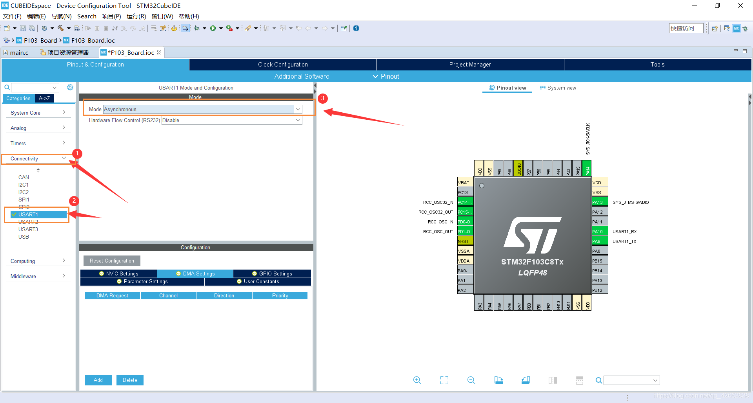Open the Tools tab
The image size is (753, 403).
click(657, 65)
